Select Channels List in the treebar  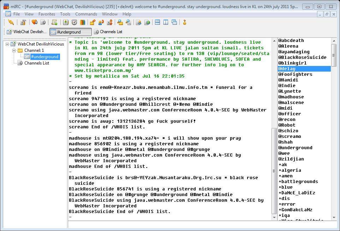37,63
